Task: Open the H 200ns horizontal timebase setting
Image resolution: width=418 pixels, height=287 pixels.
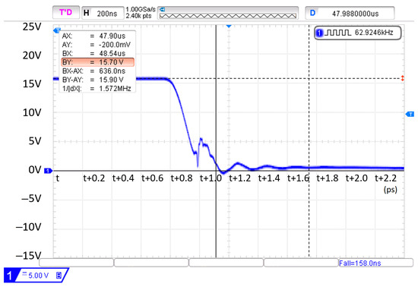Action: coord(103,13)
